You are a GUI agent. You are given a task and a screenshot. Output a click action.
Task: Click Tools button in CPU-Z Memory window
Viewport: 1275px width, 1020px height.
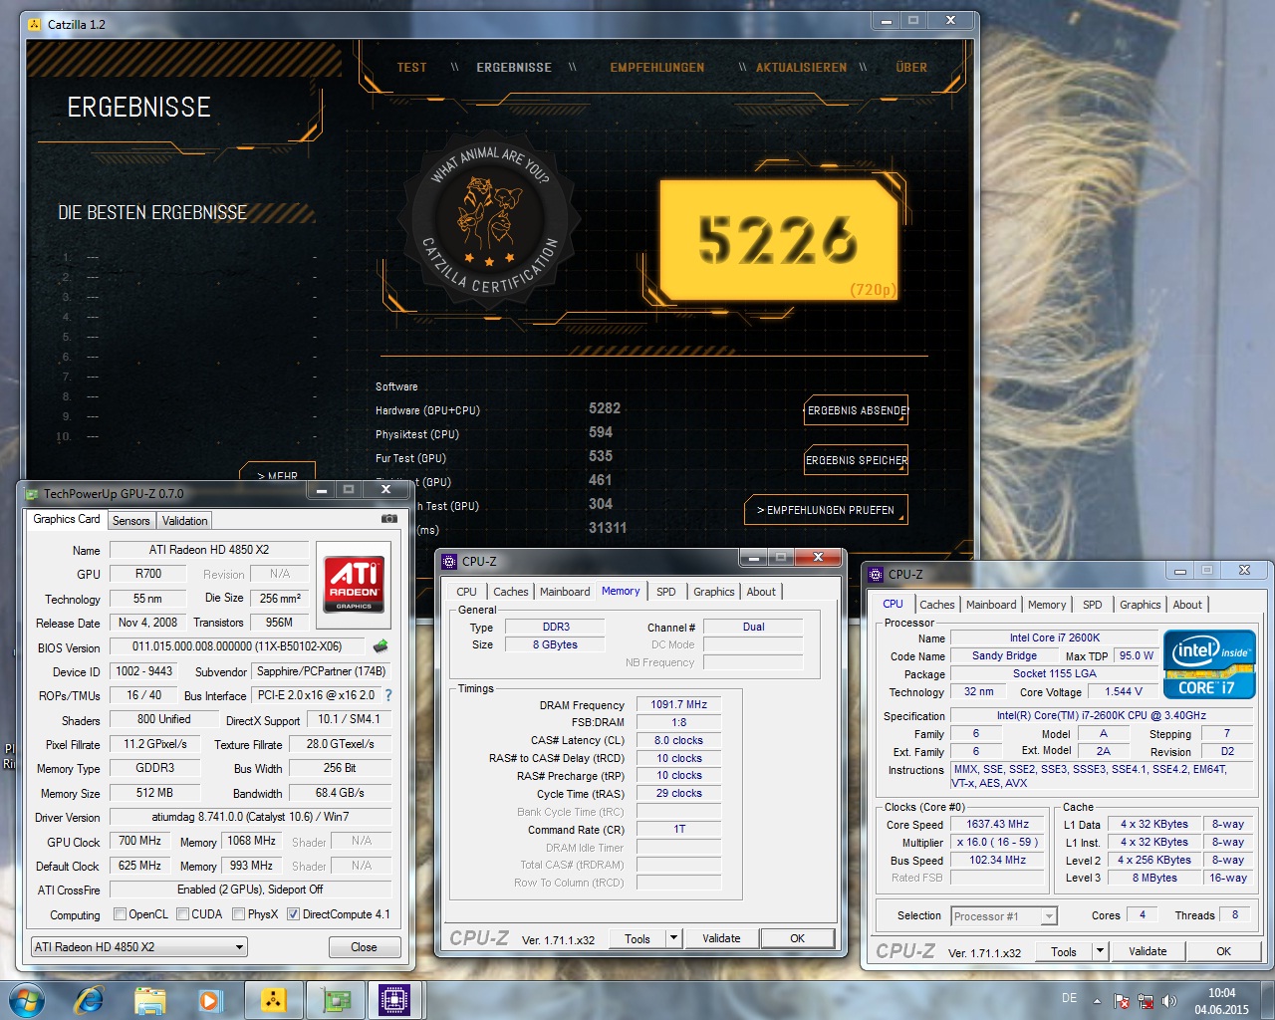(x=637, y=938)
